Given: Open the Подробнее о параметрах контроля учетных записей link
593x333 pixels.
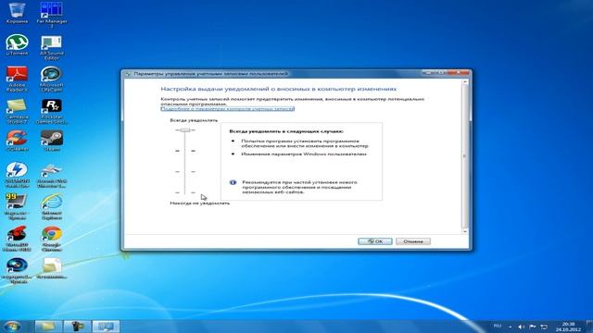Looking at the screenshot, I should [227, 109].
